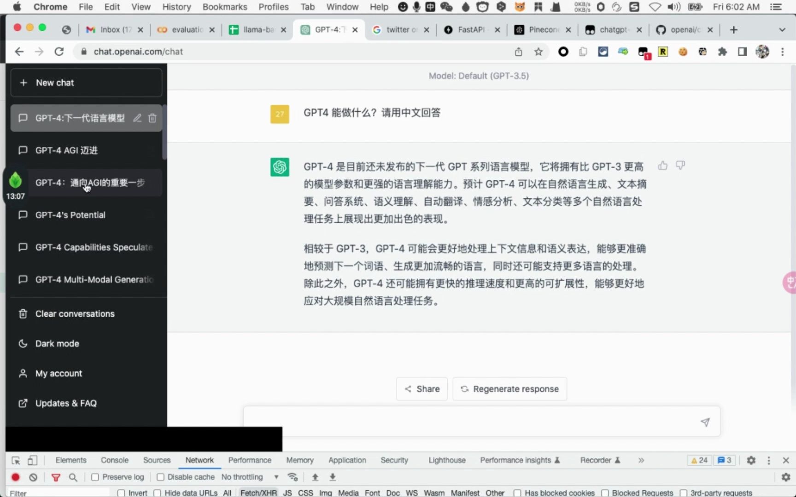The height and width of the screenshot is (497, 796).
Task: Open the No throttling dropdown
Action: pos(250,477)
